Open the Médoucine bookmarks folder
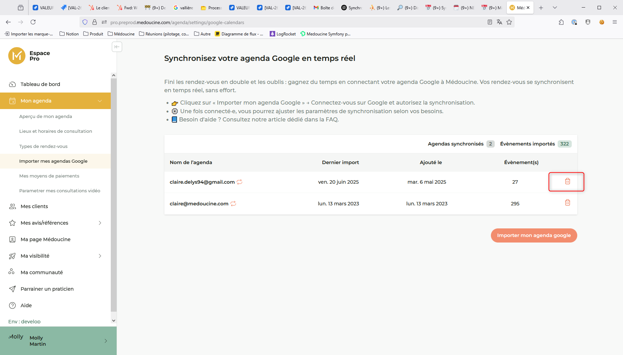623x355 pixels. pos(121,34)
